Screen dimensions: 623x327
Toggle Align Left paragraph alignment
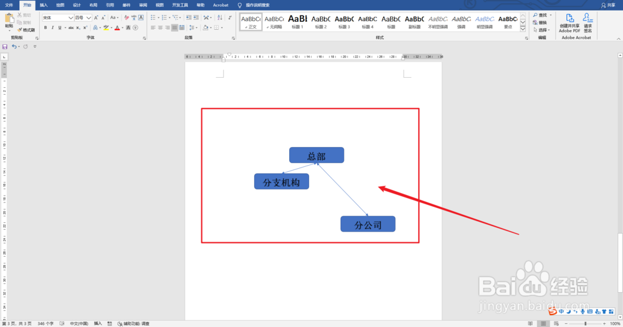pos(153,28)
